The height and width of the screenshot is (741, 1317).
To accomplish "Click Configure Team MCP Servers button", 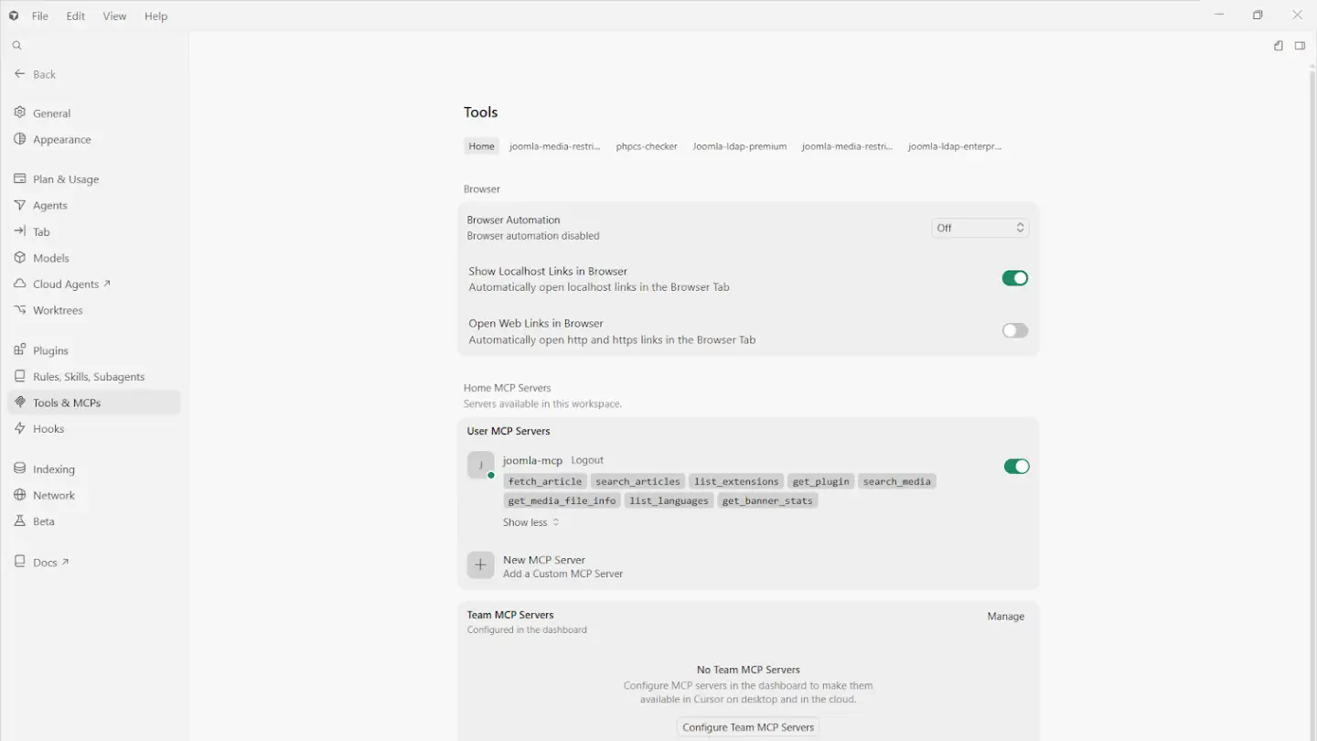I will click(x=748, y=727).
